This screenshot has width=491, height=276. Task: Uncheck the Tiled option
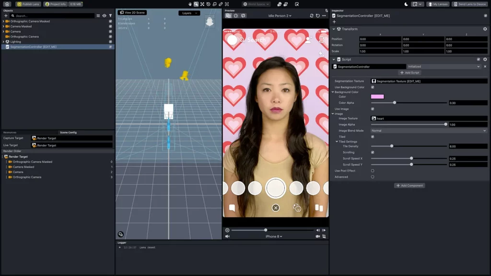[x=373, y=137]
